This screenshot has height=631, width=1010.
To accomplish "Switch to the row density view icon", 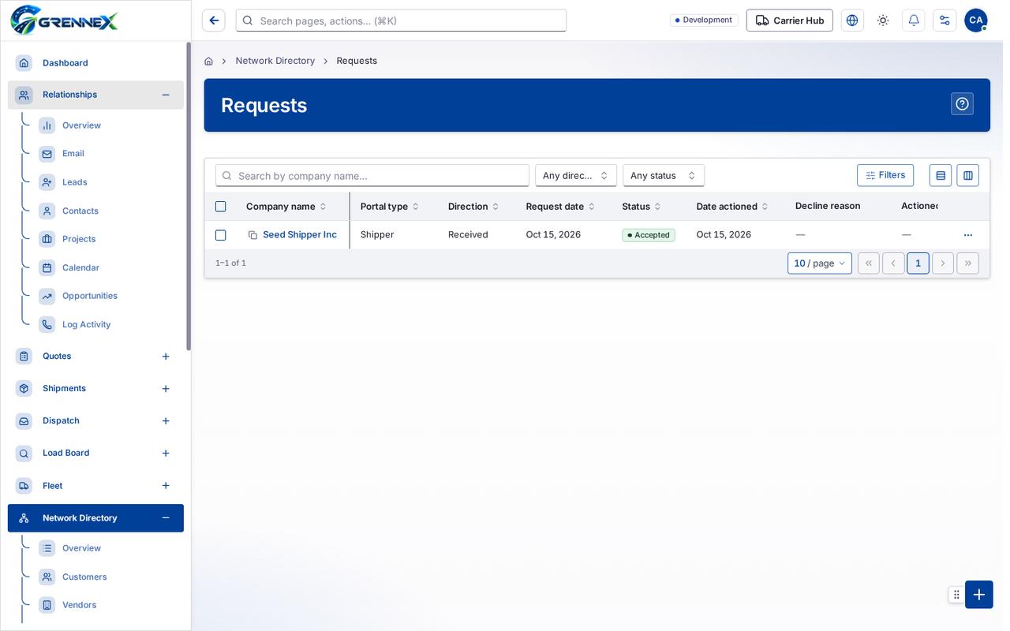I will [x=941, y=175].
